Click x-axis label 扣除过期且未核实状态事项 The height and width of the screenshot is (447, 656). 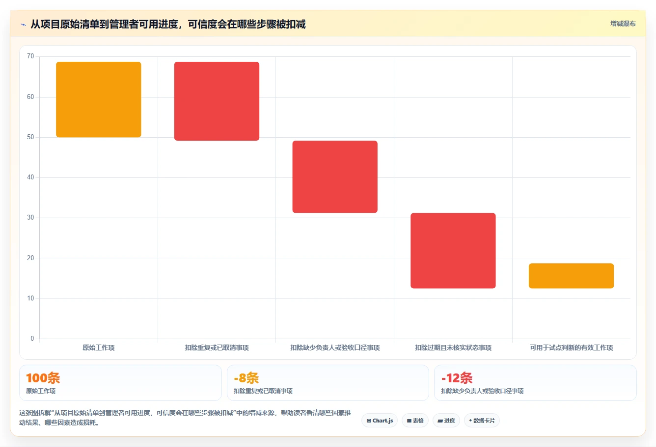[453, 348]
